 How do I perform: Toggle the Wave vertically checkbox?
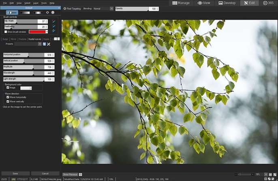[8, 101]
